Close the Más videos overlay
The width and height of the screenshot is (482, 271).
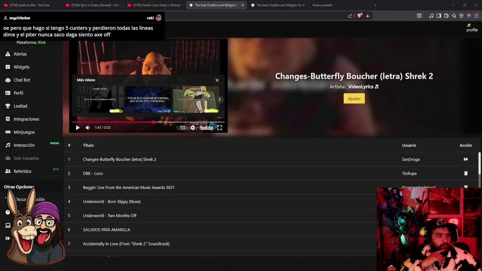click(217, 80)
